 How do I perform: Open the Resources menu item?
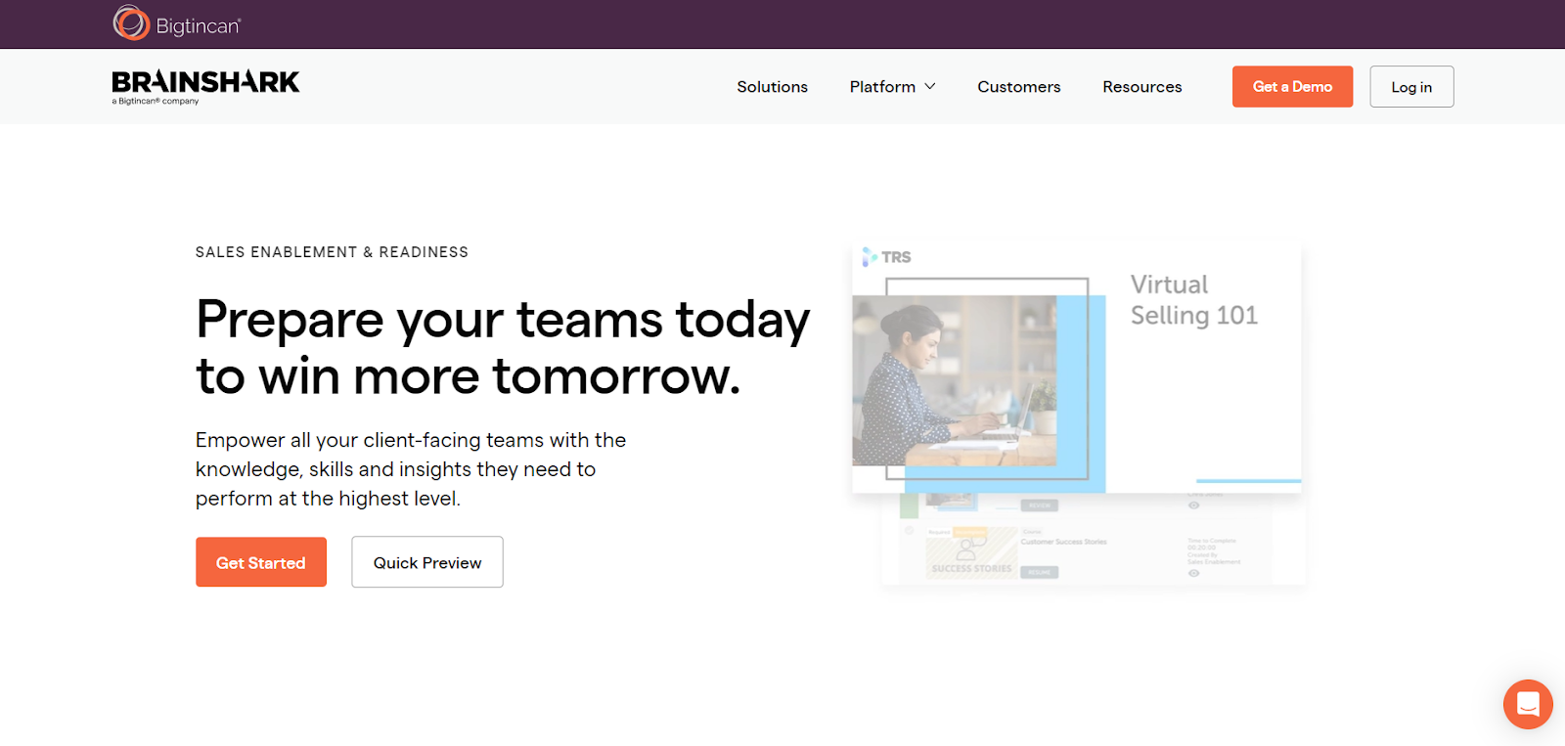tap(1141, 87)
